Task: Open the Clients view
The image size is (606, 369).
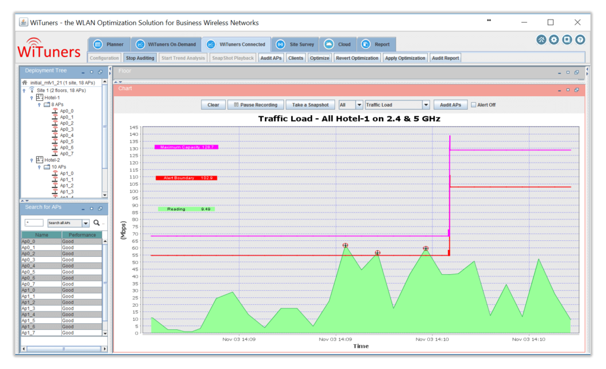Action: 296,58
